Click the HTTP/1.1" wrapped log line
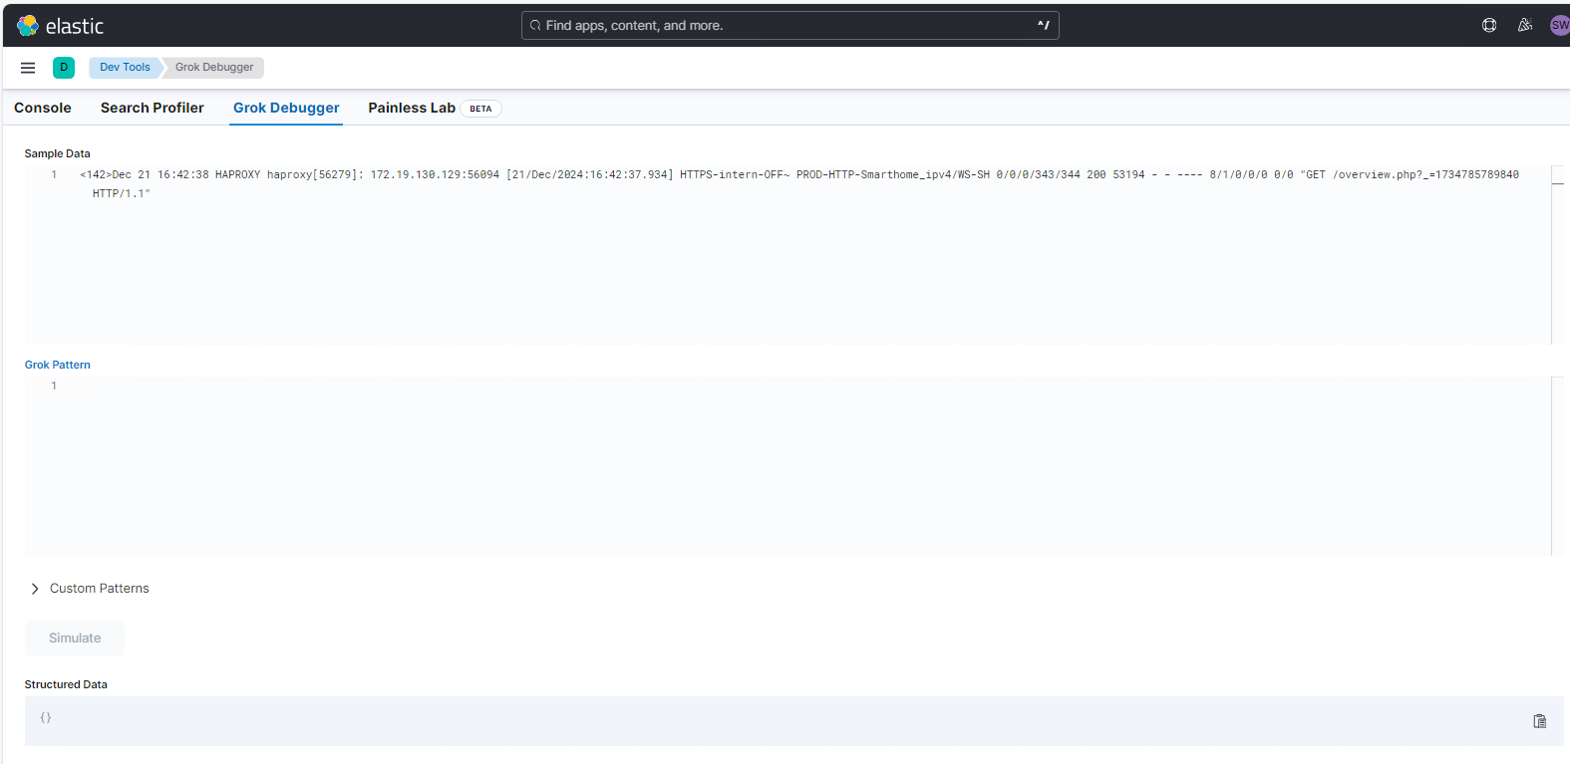Screen dimensions: 1570x764 click(x=122, y=193)
